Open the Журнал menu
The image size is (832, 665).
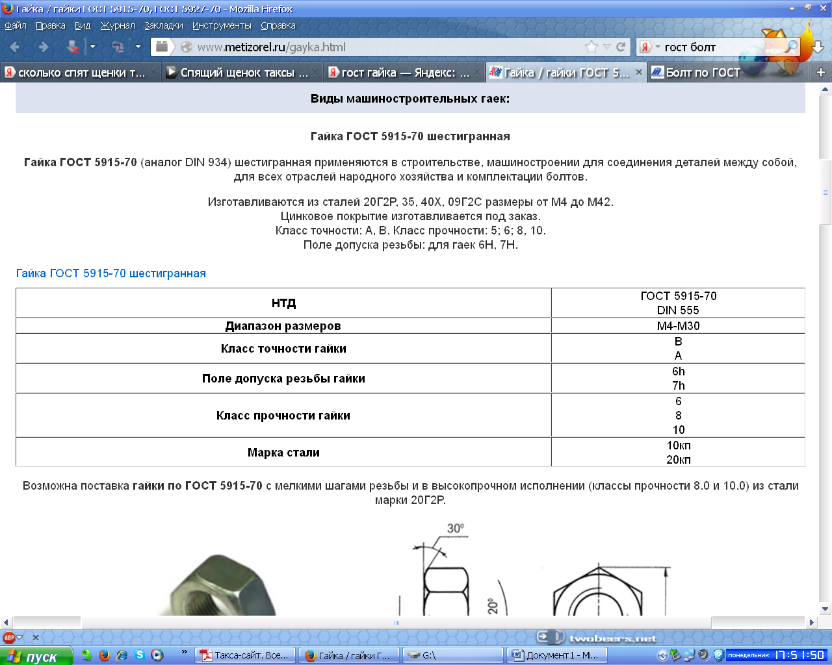[x=118, y=25]
